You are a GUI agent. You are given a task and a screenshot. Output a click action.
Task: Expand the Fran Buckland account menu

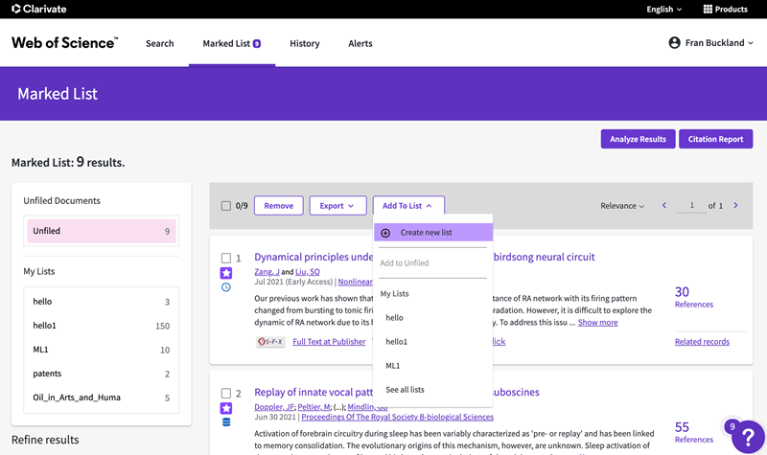(710, 43)
